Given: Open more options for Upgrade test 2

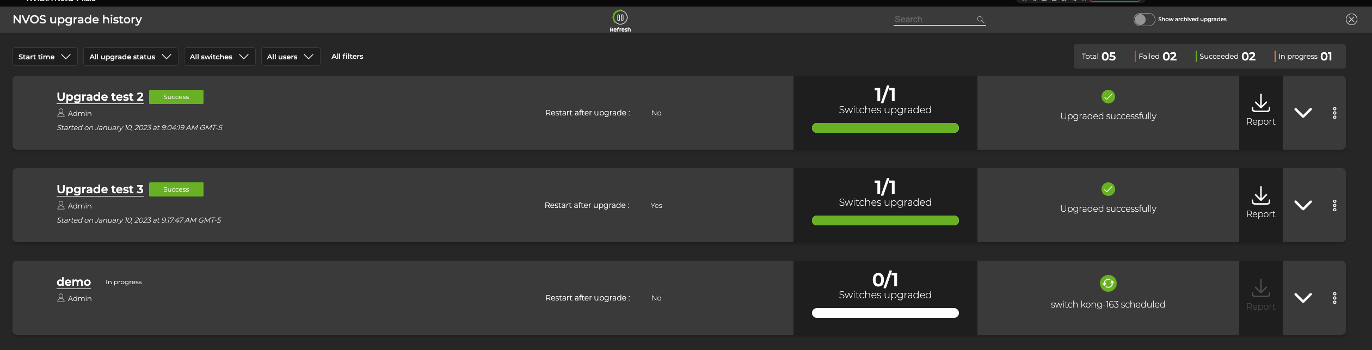Looking at the screenshot, I should (1334, 113).
